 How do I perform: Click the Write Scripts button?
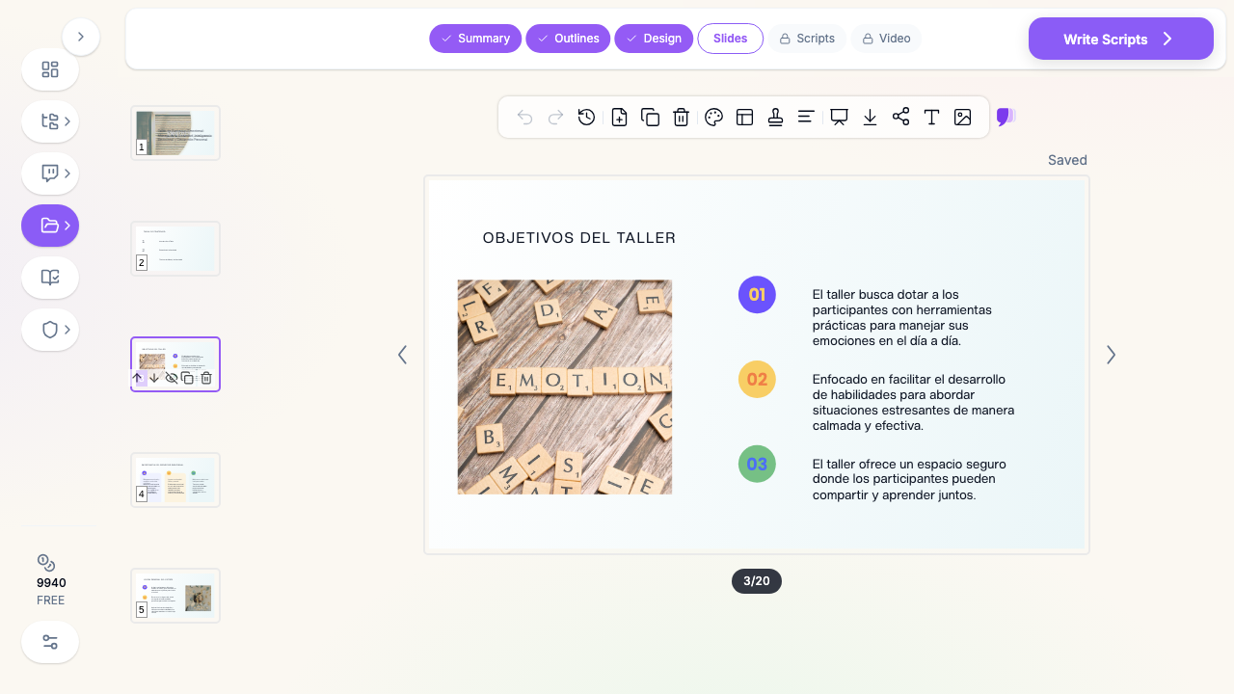(1121, 39)
